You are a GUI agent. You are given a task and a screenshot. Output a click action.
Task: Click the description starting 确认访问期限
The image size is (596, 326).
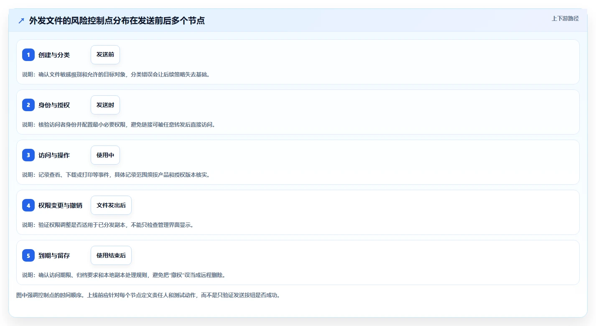[124, 275]
